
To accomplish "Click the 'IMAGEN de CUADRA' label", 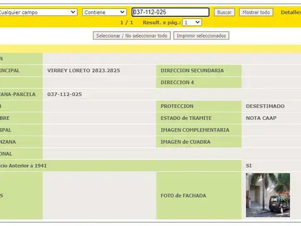I will (186, 142).
